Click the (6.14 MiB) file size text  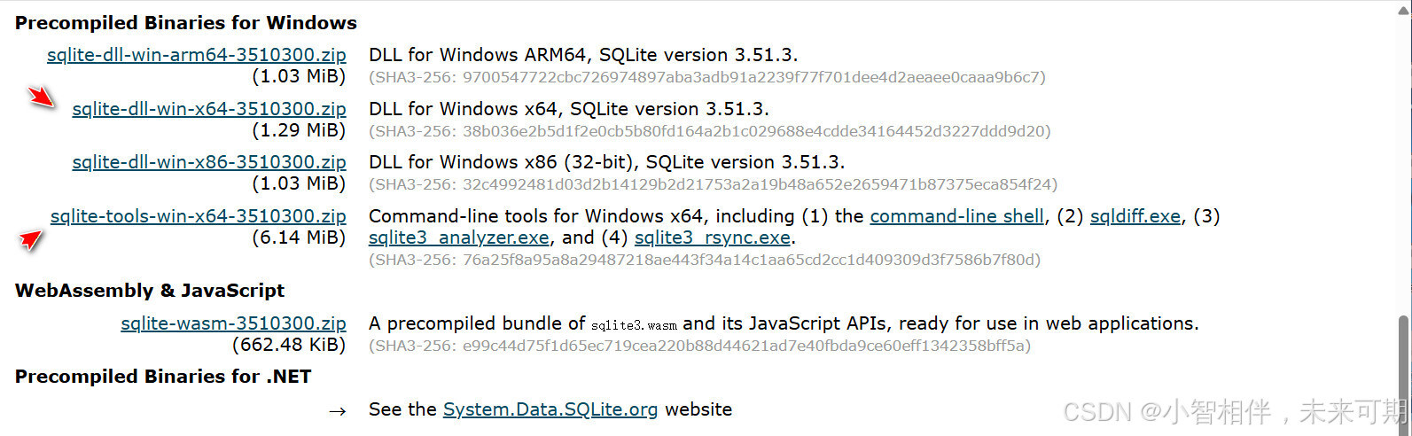coord(300,237)
